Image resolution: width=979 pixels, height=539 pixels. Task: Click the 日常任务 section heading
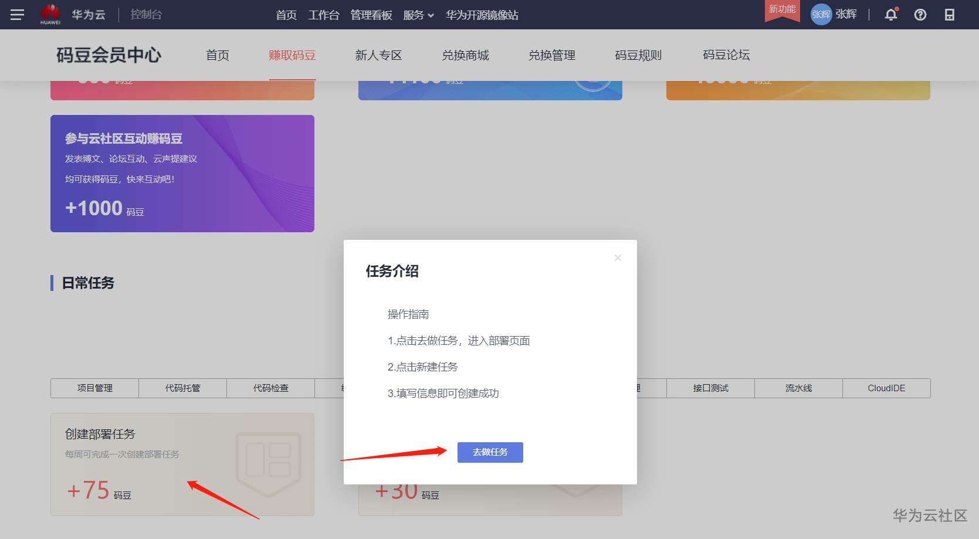click(88, 283)
